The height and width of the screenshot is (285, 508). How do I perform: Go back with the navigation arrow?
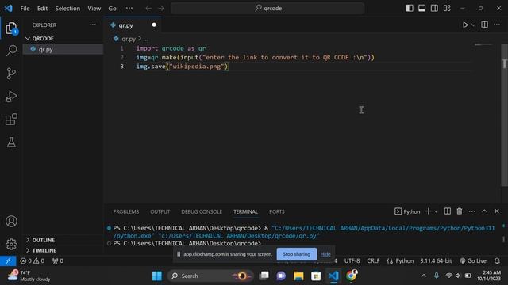point(148,9)
